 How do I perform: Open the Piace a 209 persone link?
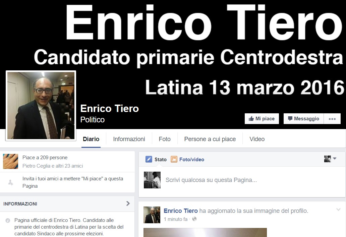pyautogui.click(x=45, y=158)
